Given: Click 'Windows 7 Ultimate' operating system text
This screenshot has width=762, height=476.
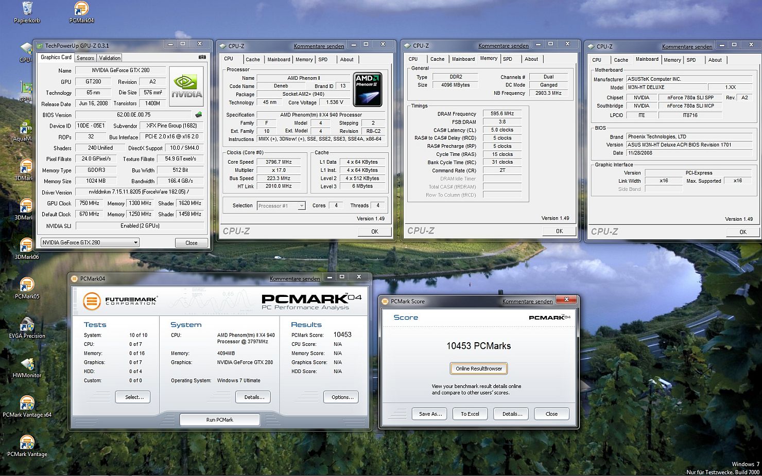Looking at the screenshot, I should [239, 381].
